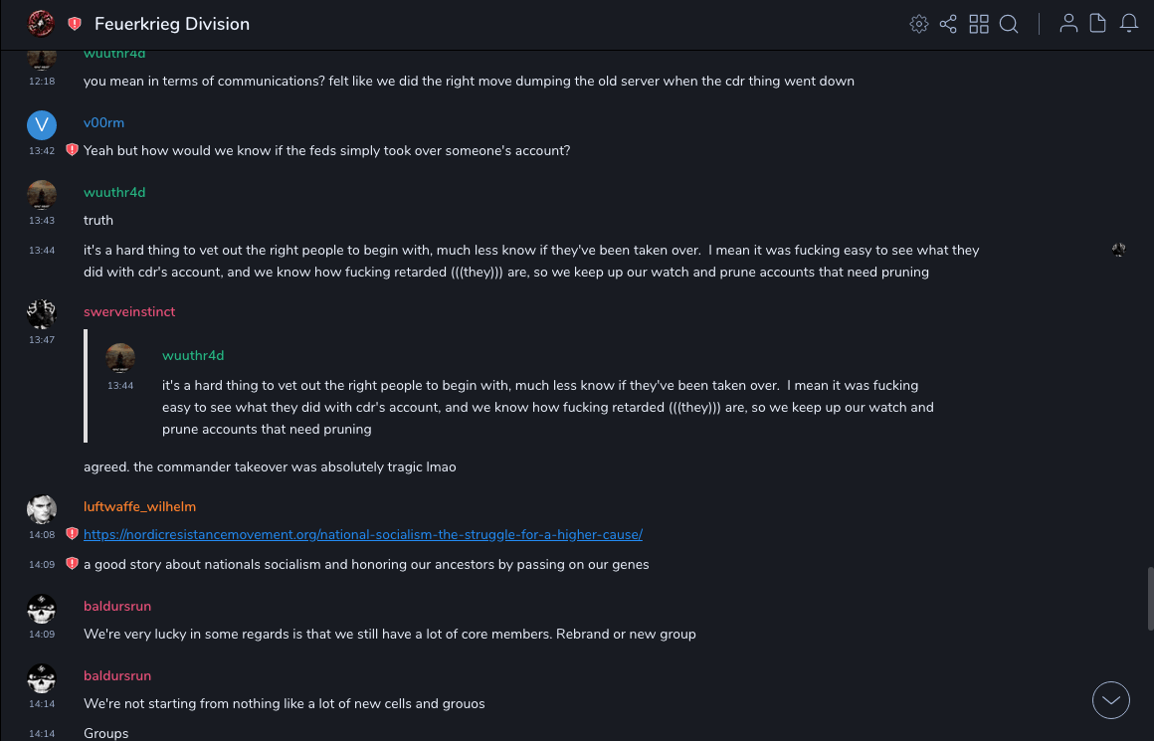Click the swerveinstinct username

[129, 311]
